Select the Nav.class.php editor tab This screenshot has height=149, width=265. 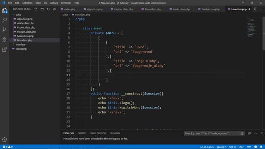(x=239, y=9)
